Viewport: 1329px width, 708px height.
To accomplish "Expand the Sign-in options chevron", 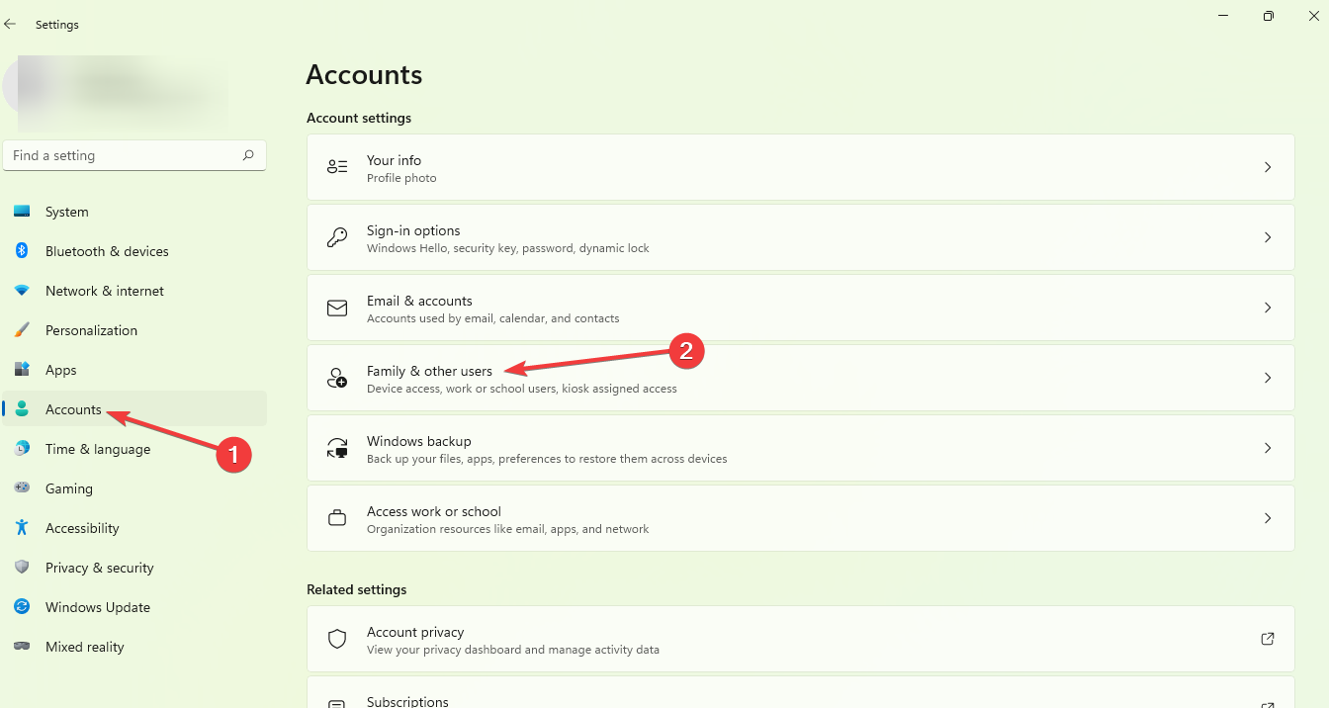I will pos(1268,237).
